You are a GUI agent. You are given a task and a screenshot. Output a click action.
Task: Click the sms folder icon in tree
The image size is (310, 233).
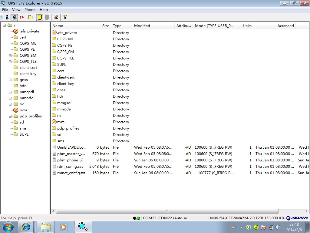click(16, 128)
